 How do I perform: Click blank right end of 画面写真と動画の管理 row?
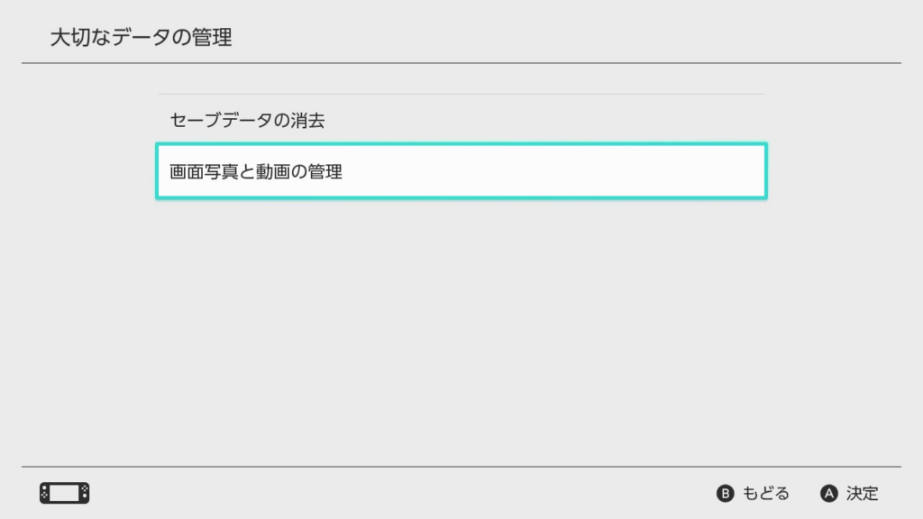click(x=703, y=171)
